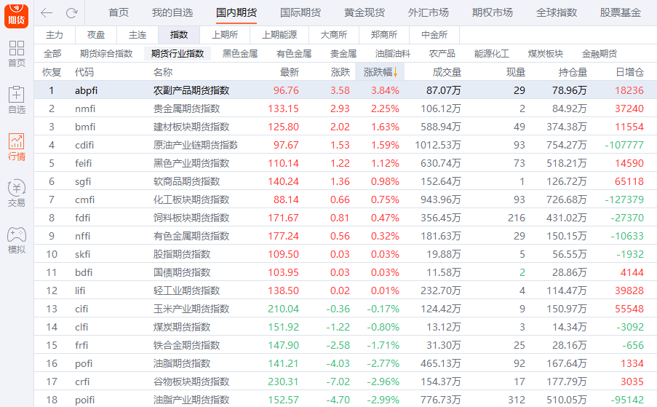Click code cmfi in the table
This screenshot has height=407, width=657.
click(x=84, y=199)
